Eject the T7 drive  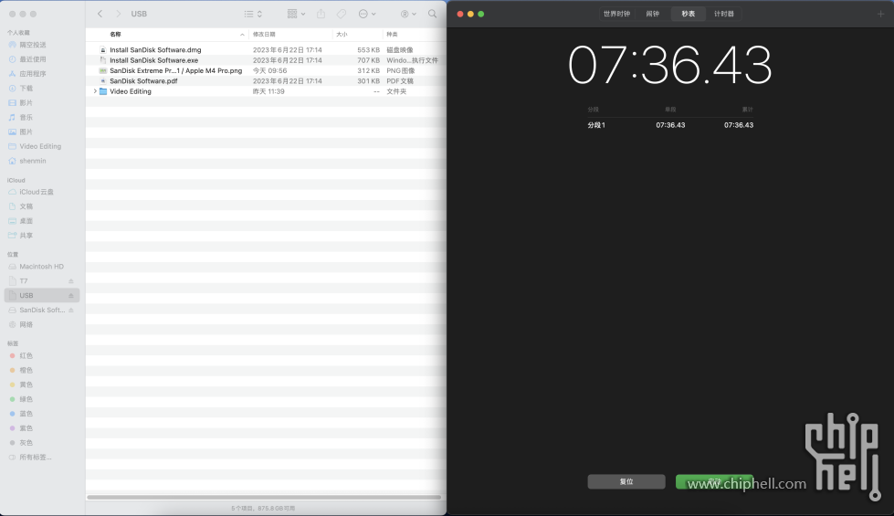71,281
